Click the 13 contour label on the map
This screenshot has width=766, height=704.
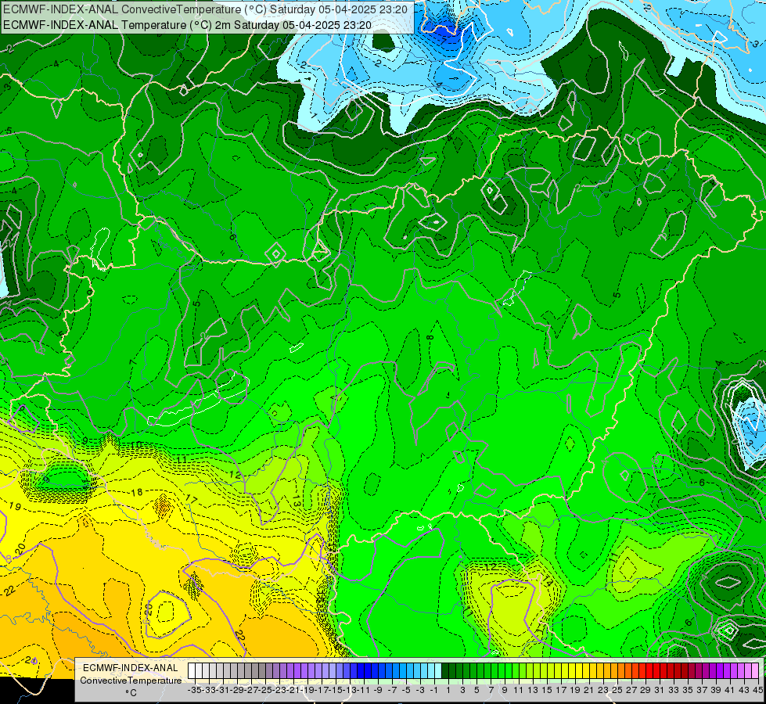click(296, 501)
